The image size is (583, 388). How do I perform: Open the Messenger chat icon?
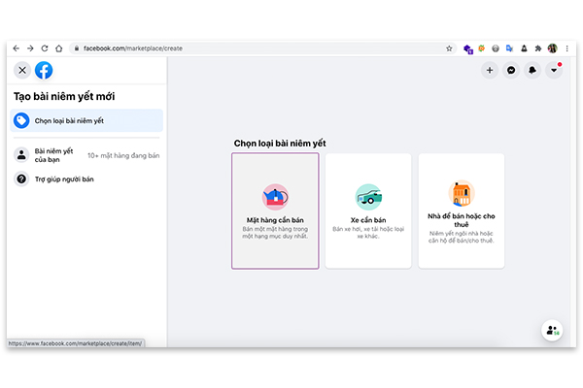(x=511, y=70)
